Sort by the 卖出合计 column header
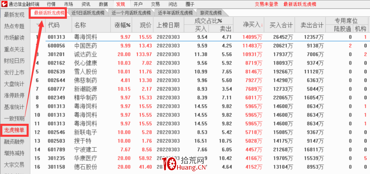This screenshot has height=174, width=370. (x=312, y=25)
